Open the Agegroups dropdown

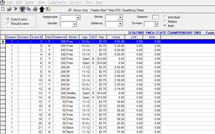point(78,18)
